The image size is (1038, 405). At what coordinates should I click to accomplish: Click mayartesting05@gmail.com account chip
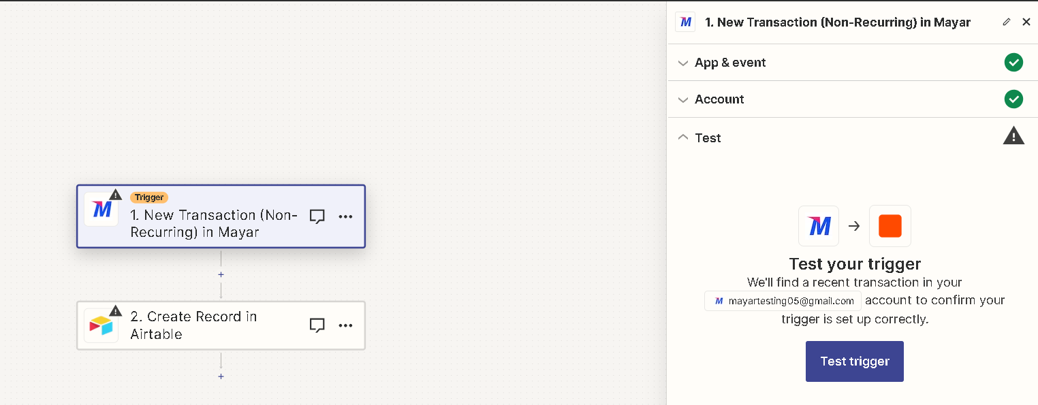[783, 301]
